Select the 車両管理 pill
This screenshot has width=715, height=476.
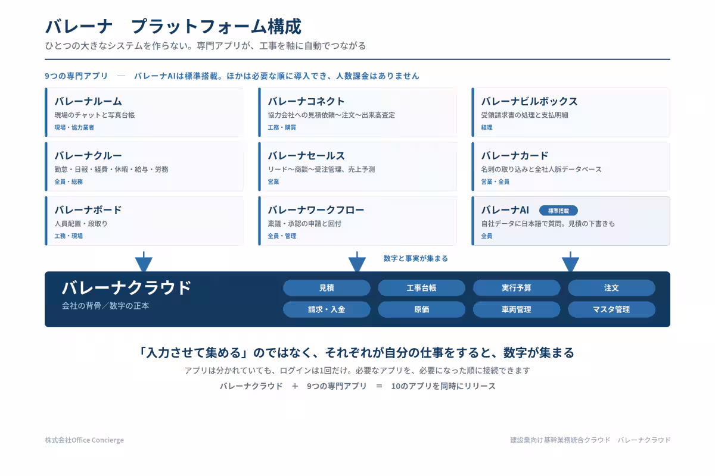tap(517, 309)
